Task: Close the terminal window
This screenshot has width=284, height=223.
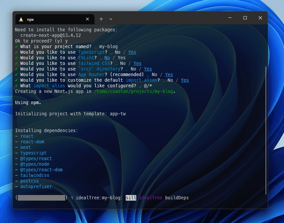Action: coord(260,18)
